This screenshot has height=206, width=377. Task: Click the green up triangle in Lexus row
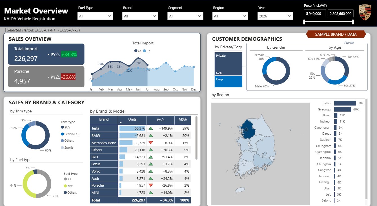pos(151,164)
